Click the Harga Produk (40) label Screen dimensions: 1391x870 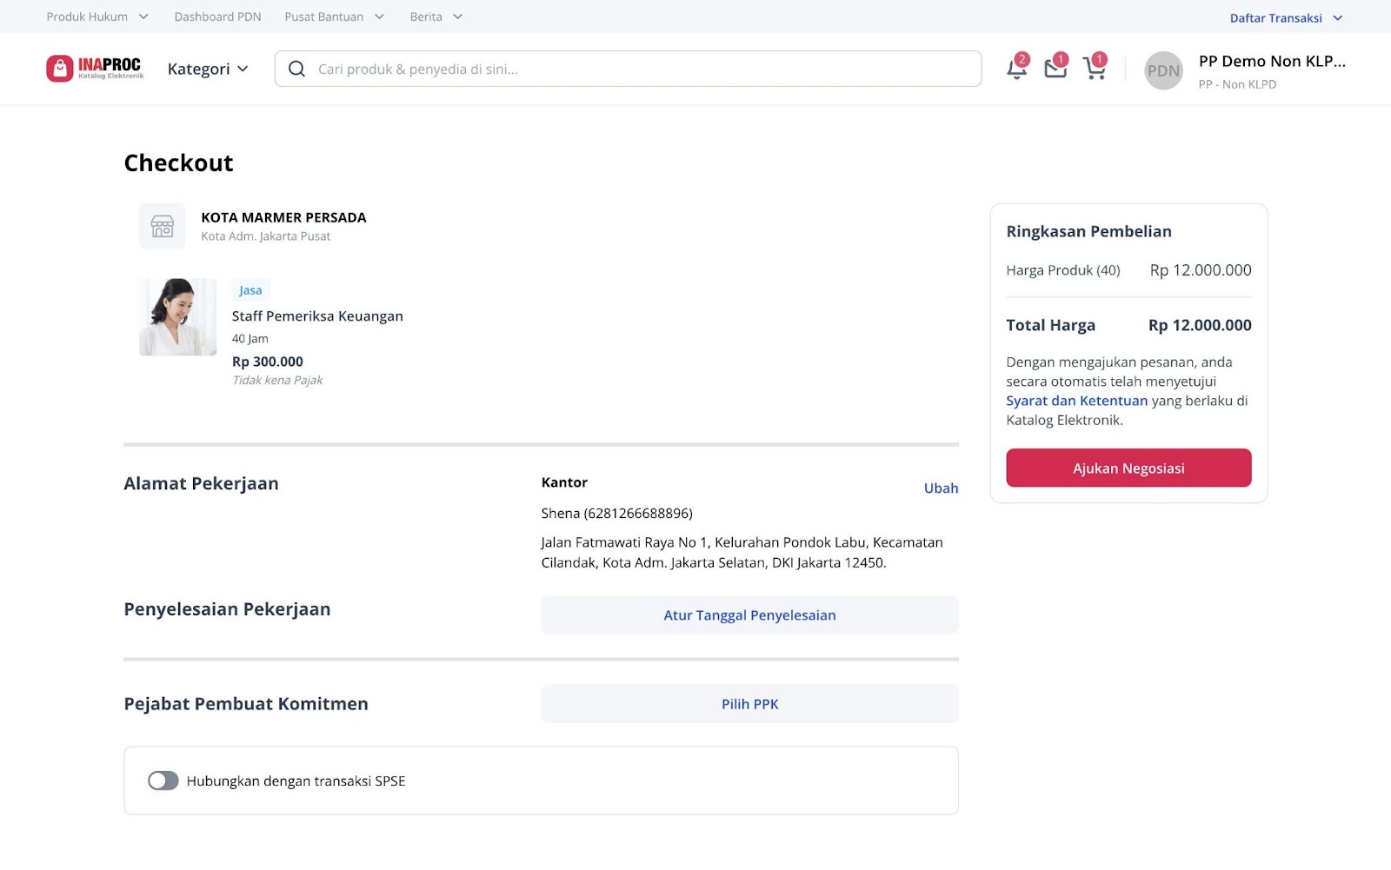[x=1063, y=270]
